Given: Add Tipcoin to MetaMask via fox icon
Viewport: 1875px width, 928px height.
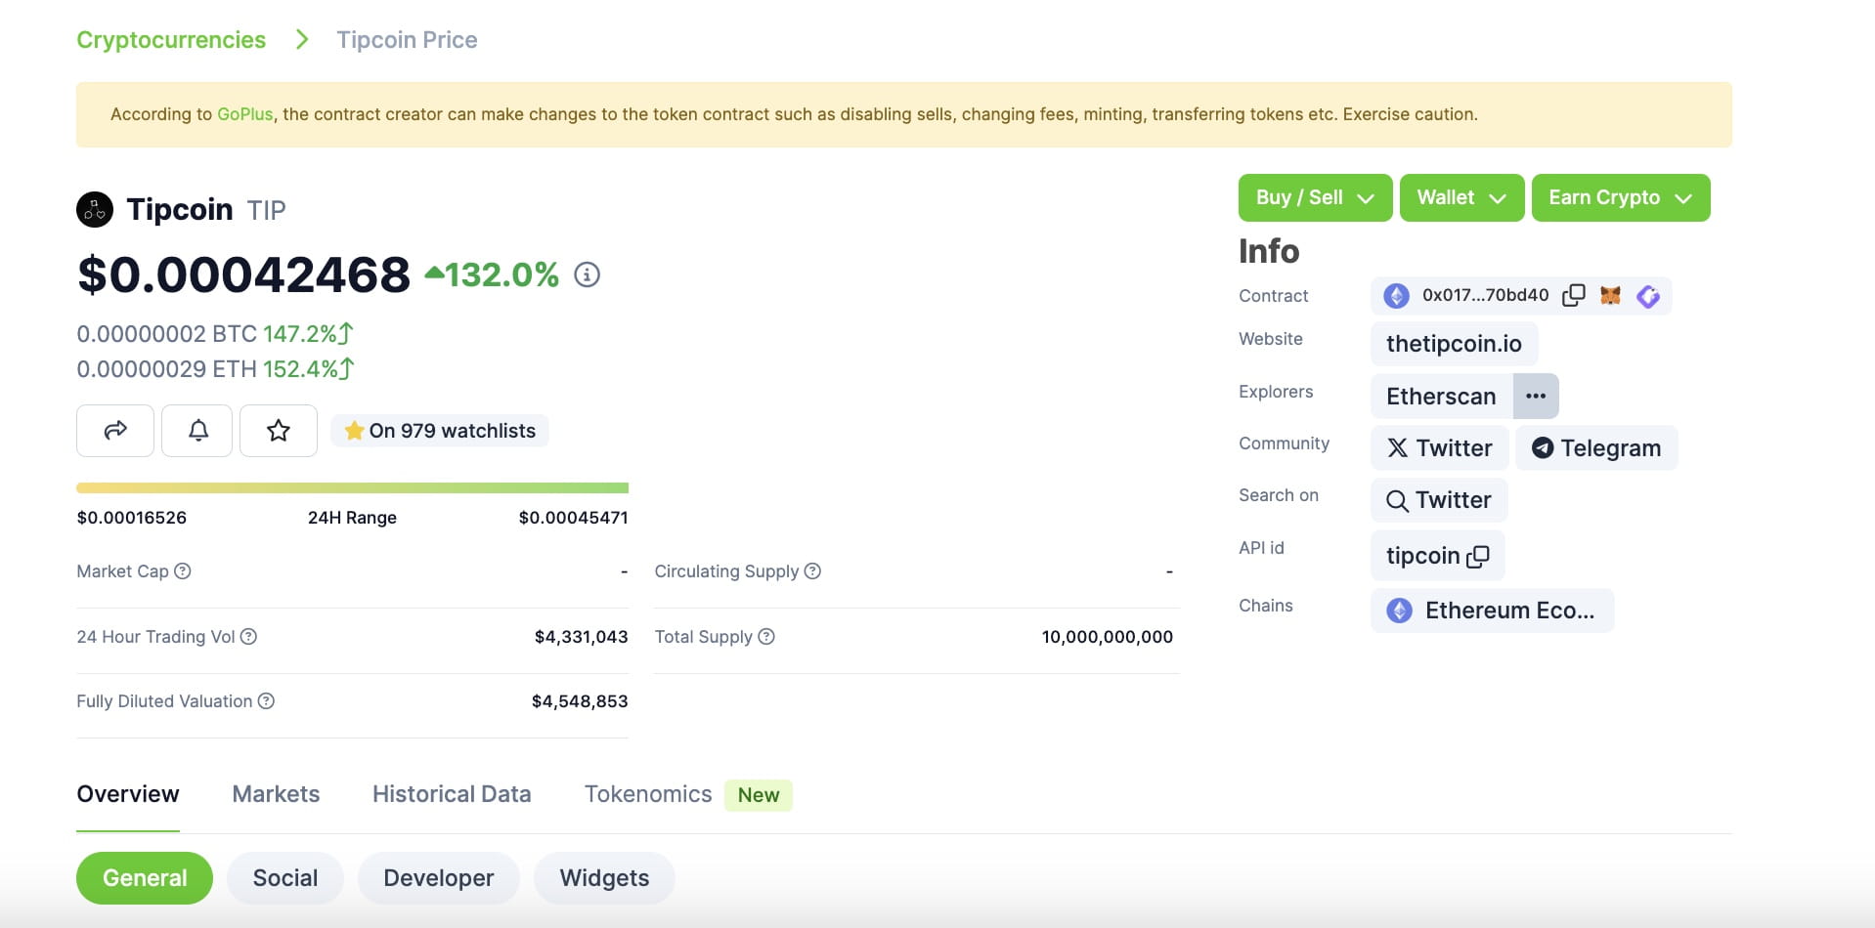Looking at the screenshot, I should coord(1610,295).
